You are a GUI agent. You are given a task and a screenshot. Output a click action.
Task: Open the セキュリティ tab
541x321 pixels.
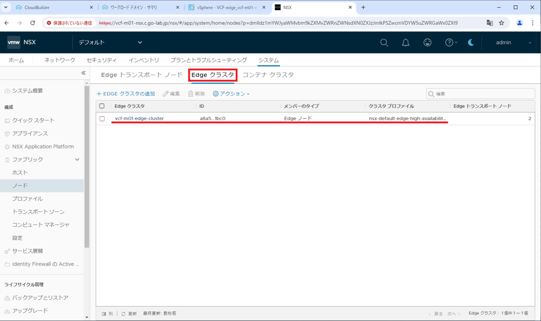pos(102,60)
